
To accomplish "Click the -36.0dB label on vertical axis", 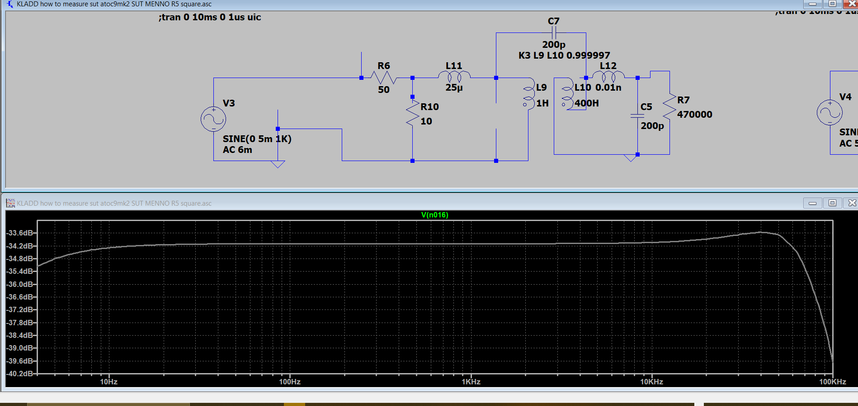I will 20,284.
